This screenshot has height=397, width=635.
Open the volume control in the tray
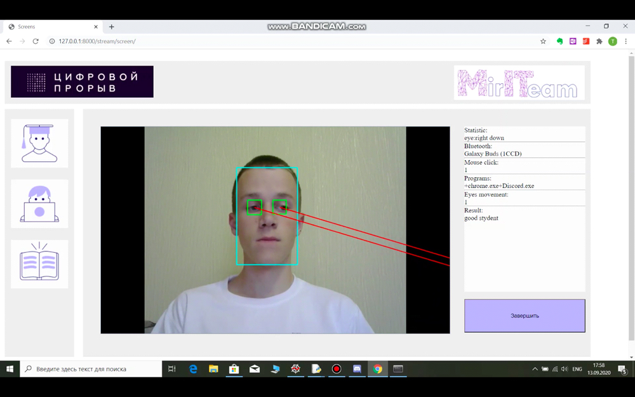click(x=565, y=369)
